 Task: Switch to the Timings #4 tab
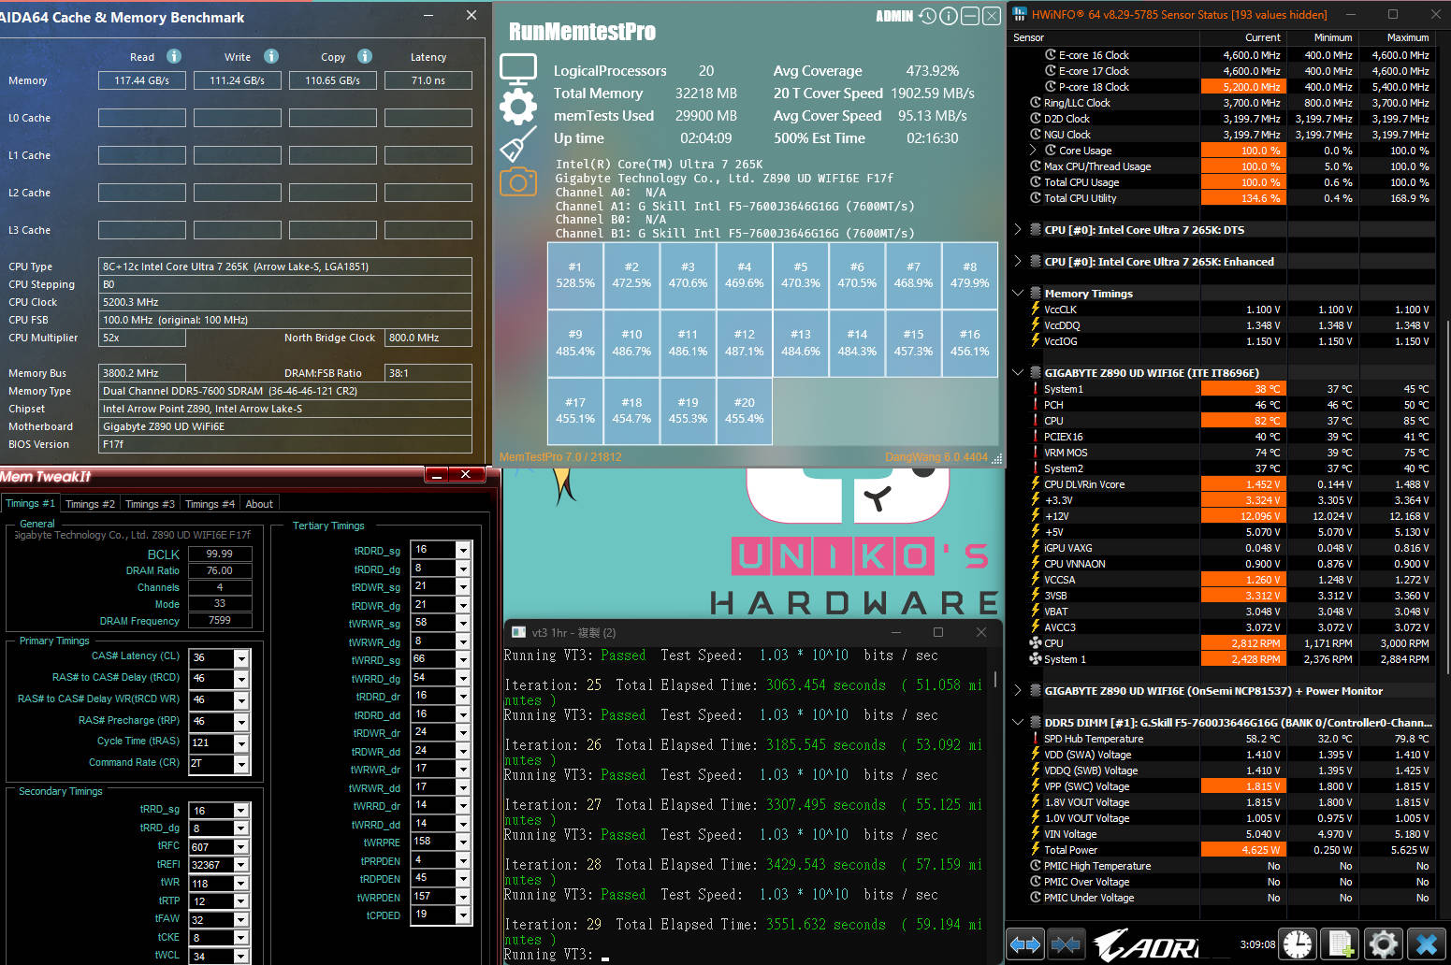210,504
